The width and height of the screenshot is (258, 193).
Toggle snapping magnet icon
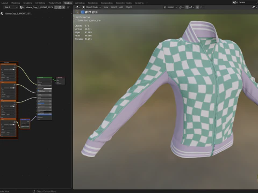(x=187, y=7)
